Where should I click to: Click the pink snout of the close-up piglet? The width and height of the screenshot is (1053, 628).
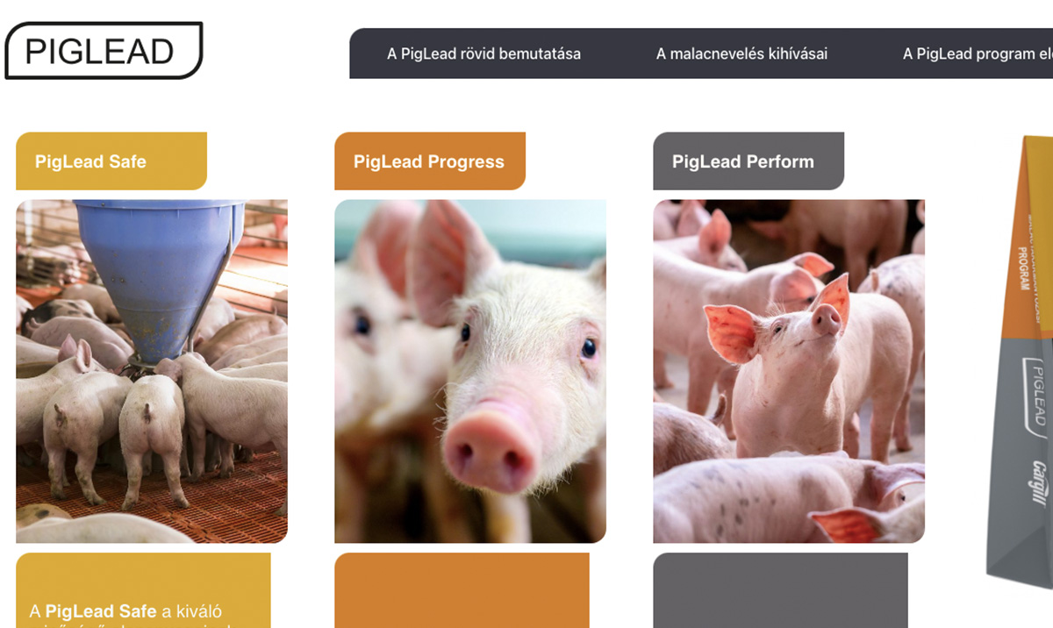[x=489, y=446]
